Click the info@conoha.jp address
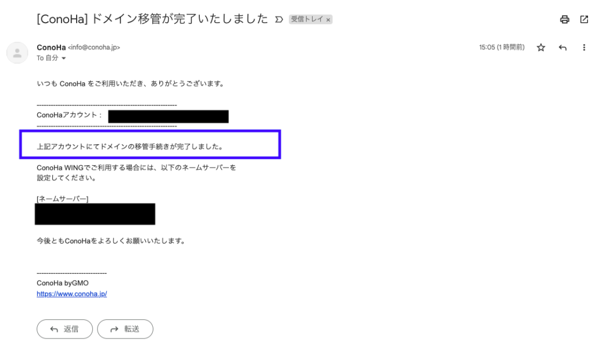This screenshot has width=595, height=349. click(x=94, y=48)
